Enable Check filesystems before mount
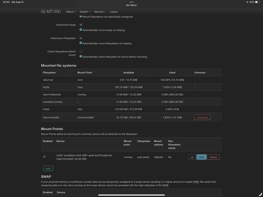 click(81, 51)
